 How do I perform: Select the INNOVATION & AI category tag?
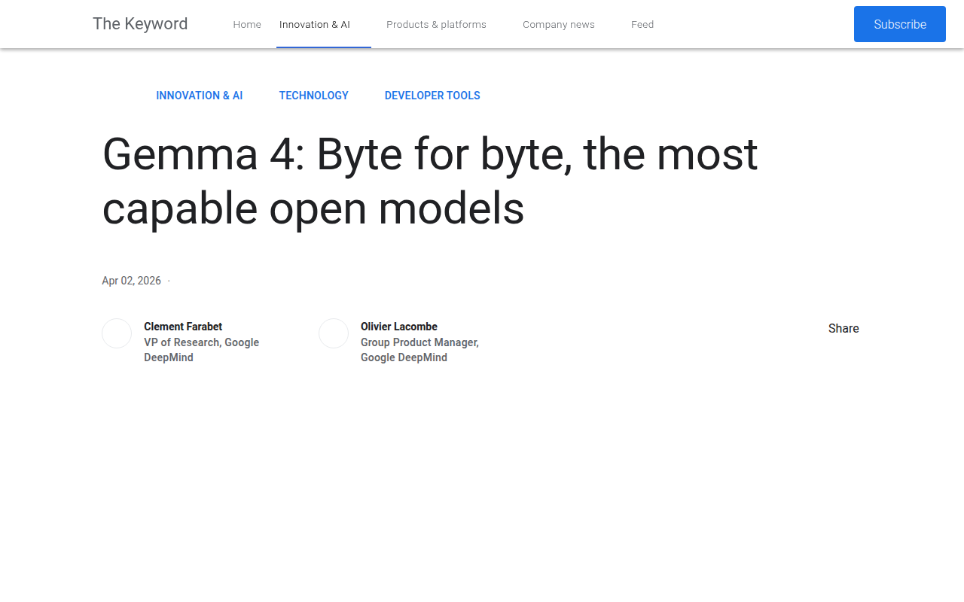(200, 96)
